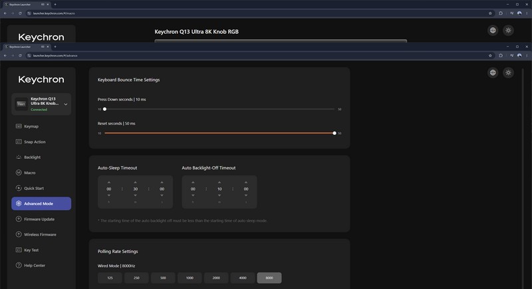Click address bar showing launcher.keychron.com/#/macro

click(x=258, y=13)
